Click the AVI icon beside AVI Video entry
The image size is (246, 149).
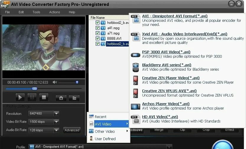91,124
